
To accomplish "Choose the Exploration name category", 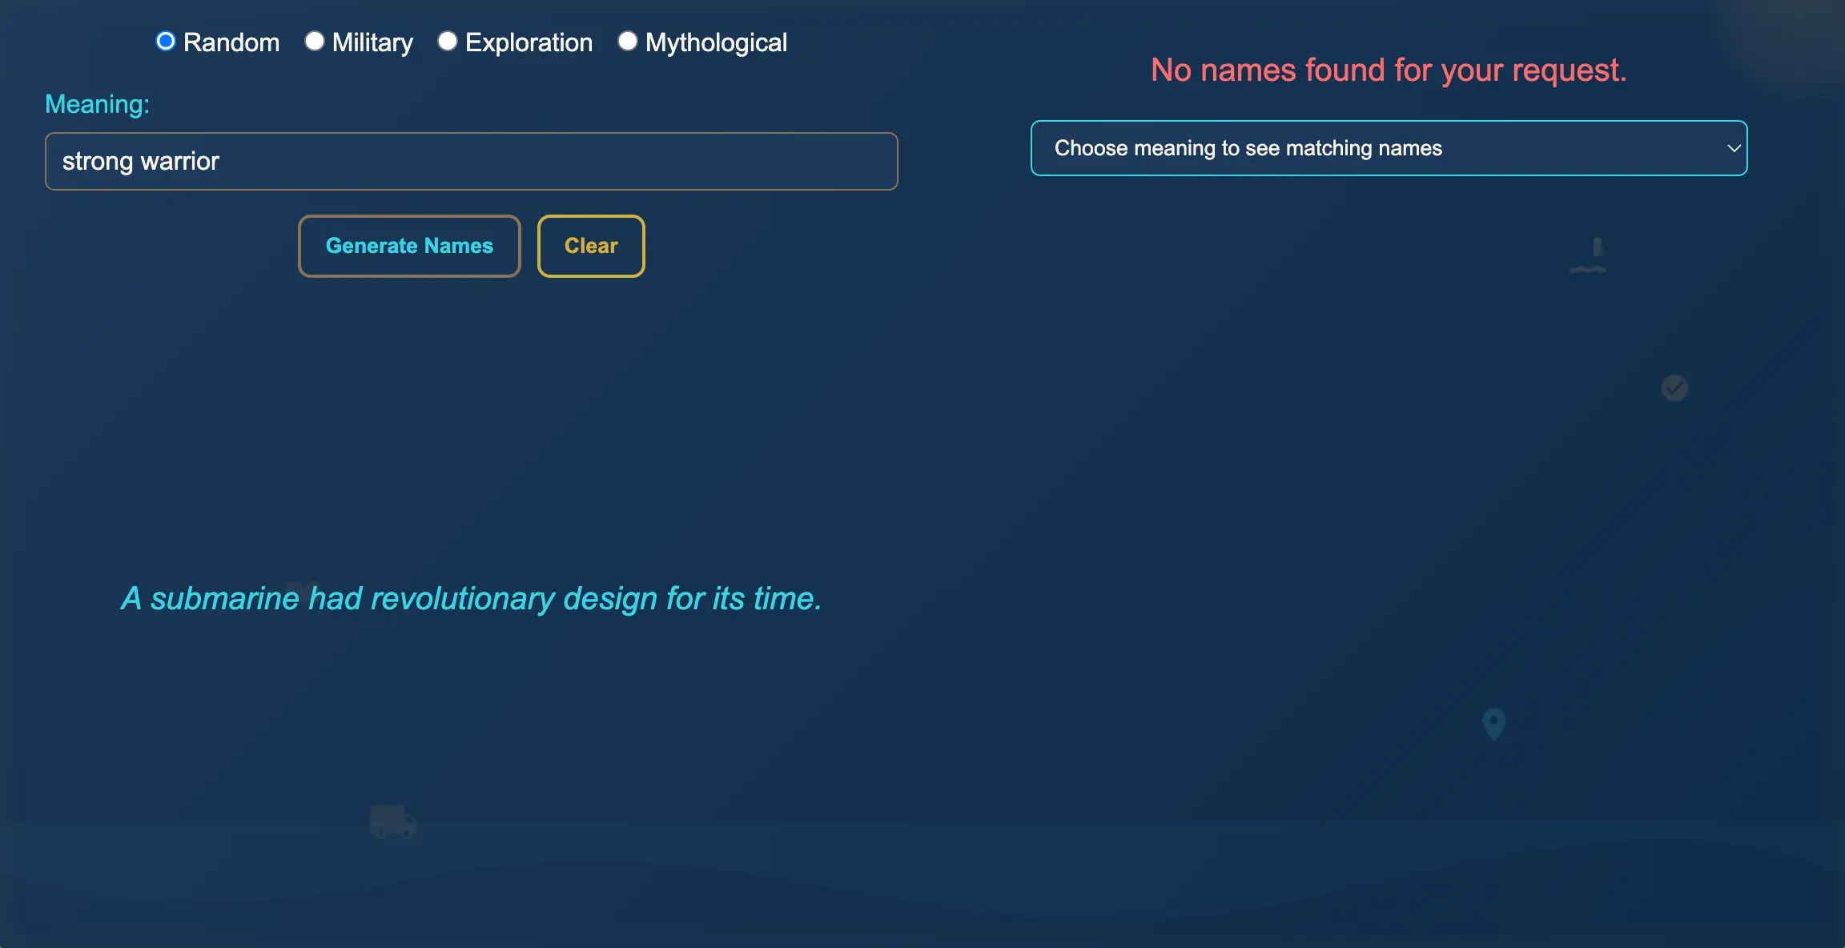I will [448, 41].
